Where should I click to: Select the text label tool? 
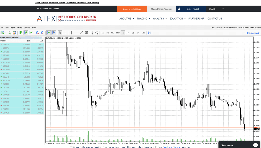(86, 33)
